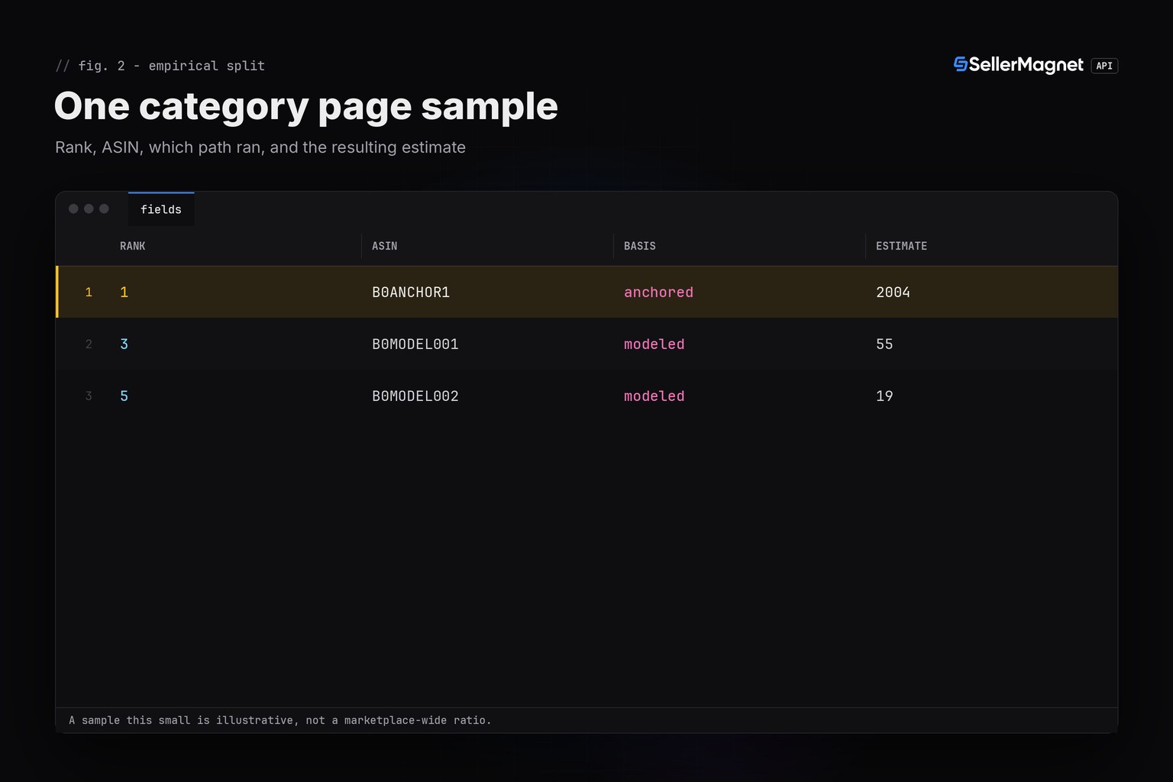Click the 'One category page sample' heading
The width and height of the screenshot is (1173, 782).
click(x=306, y=106)
